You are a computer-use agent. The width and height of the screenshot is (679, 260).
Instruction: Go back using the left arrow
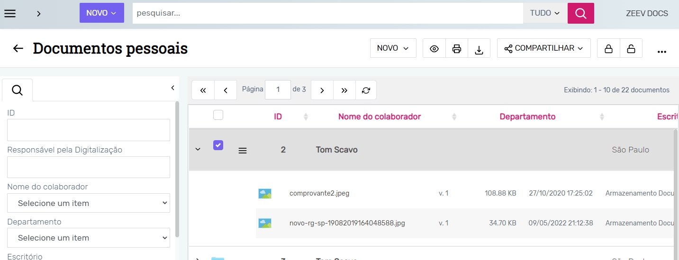click(x=18, y=48)
